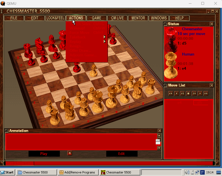The width and height of the screenshot is (222, 176).
Task: Close the Move List panel
Action: 212,85
